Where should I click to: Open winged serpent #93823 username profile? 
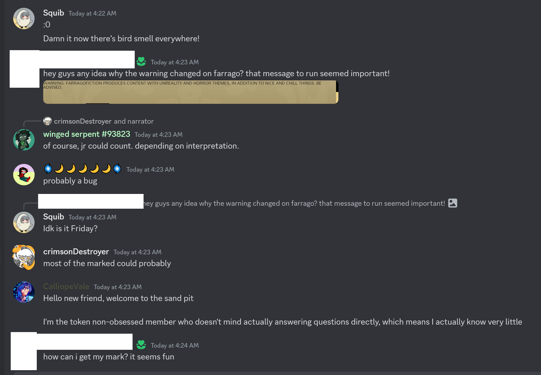click(x=87, y=134)
